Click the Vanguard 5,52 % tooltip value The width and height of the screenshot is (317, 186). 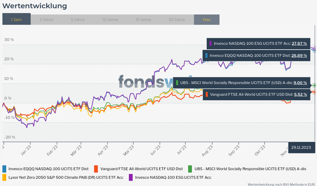click(x=300, y=94)
